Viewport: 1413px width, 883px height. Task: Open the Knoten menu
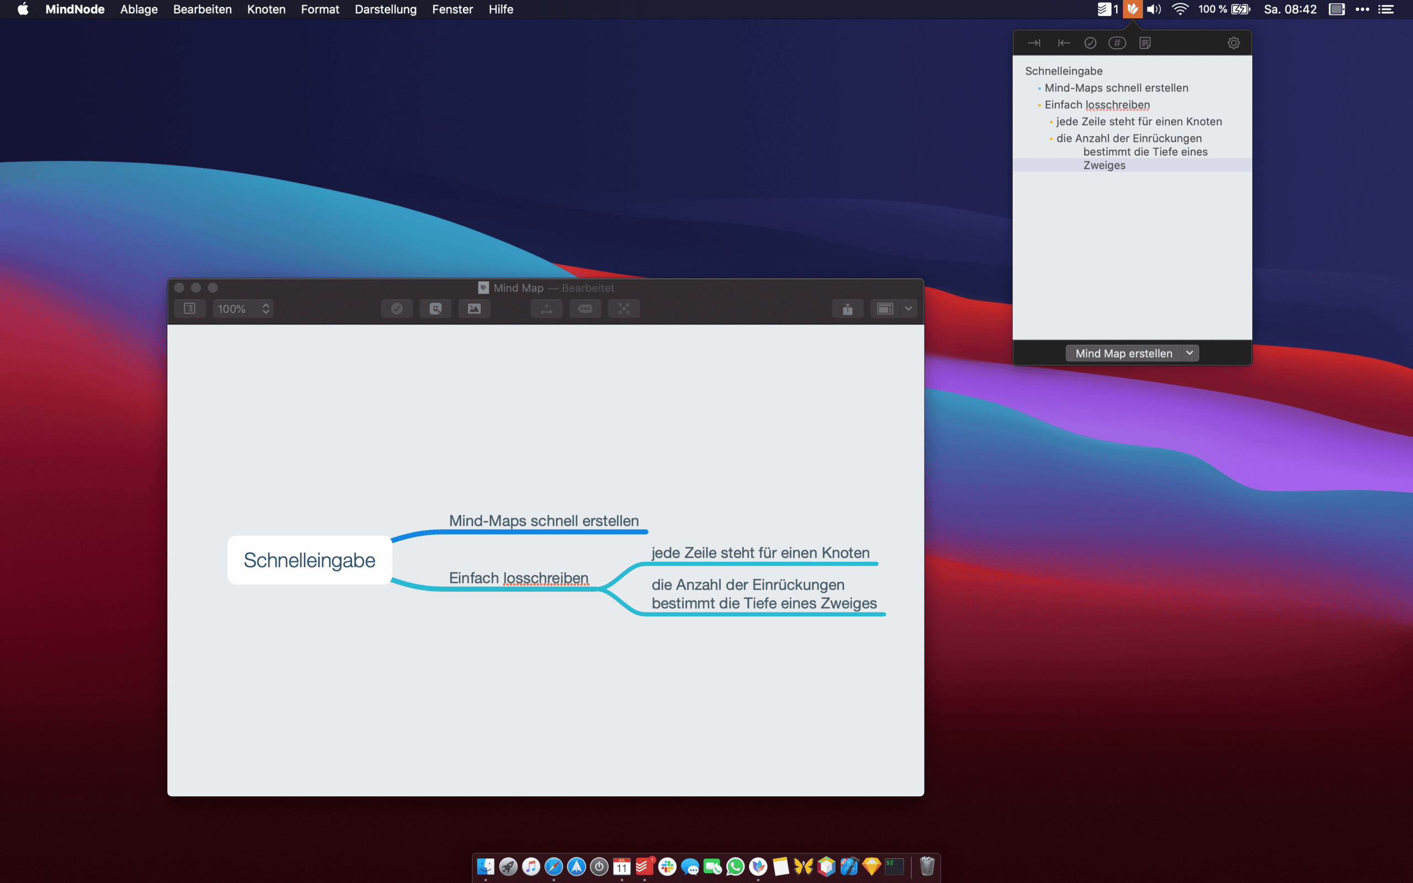point(266,9)
